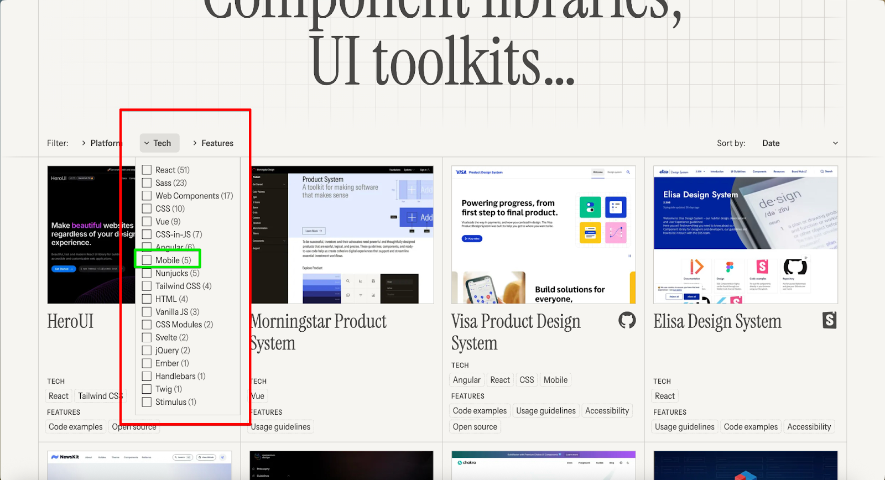Tick the Tailwind CSS (4) checkbox

(x=147, y=286)
